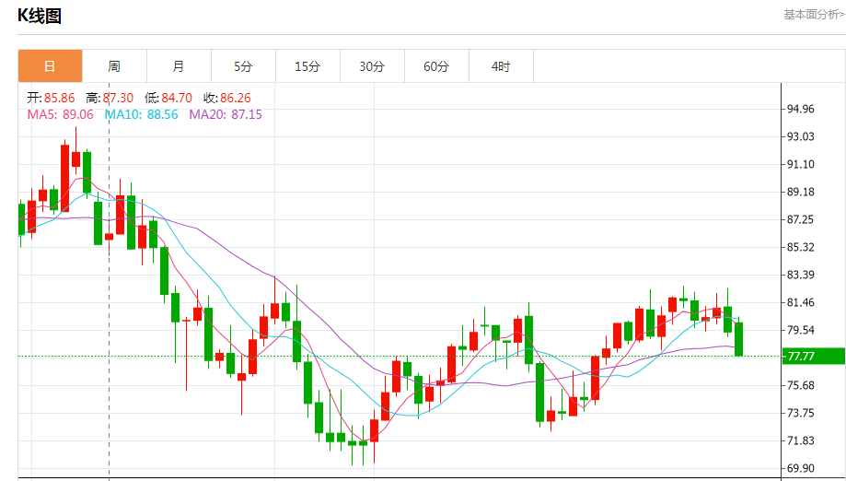Select the 日 daily chart tab

50,66
